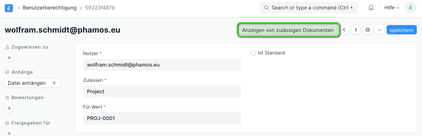Toggle the Ist Standard checkbox
Viewport: 422px width, 136px height.
pyautogui.click(x=253, y=53)
